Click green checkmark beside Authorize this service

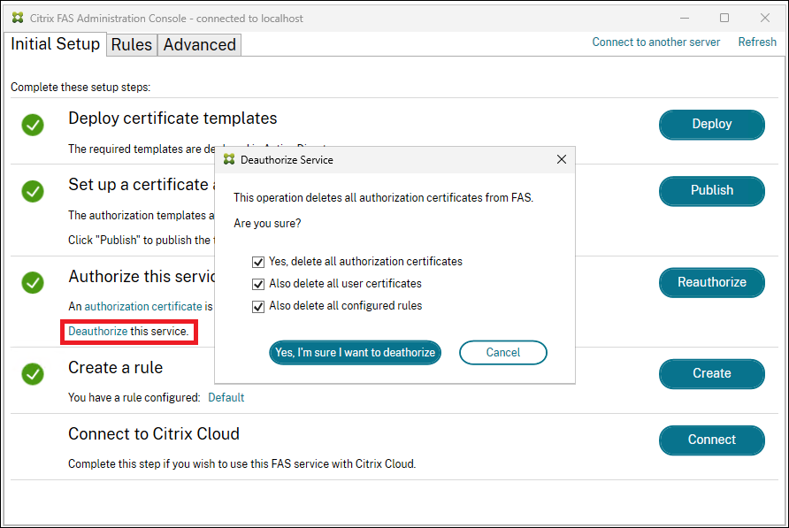pyautogui.click(x=33, y=282)
